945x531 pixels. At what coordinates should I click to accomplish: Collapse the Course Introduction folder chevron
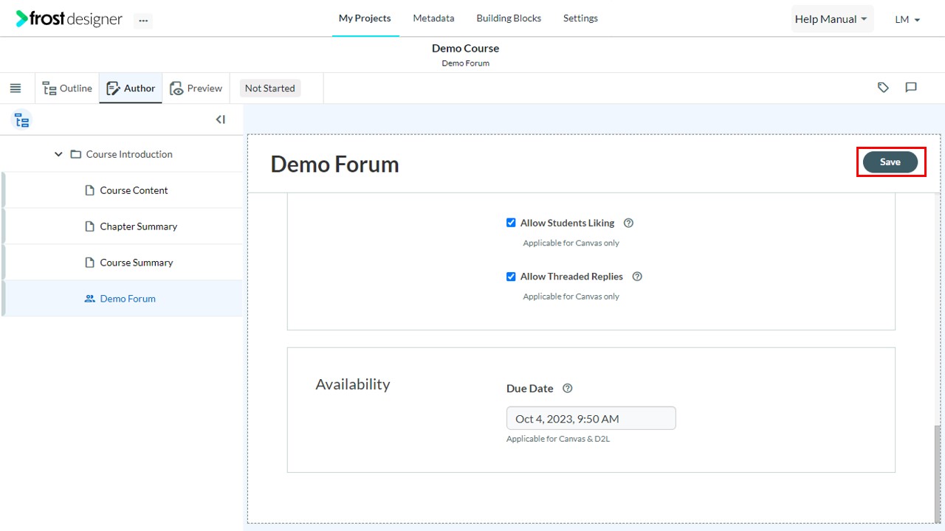58,154
